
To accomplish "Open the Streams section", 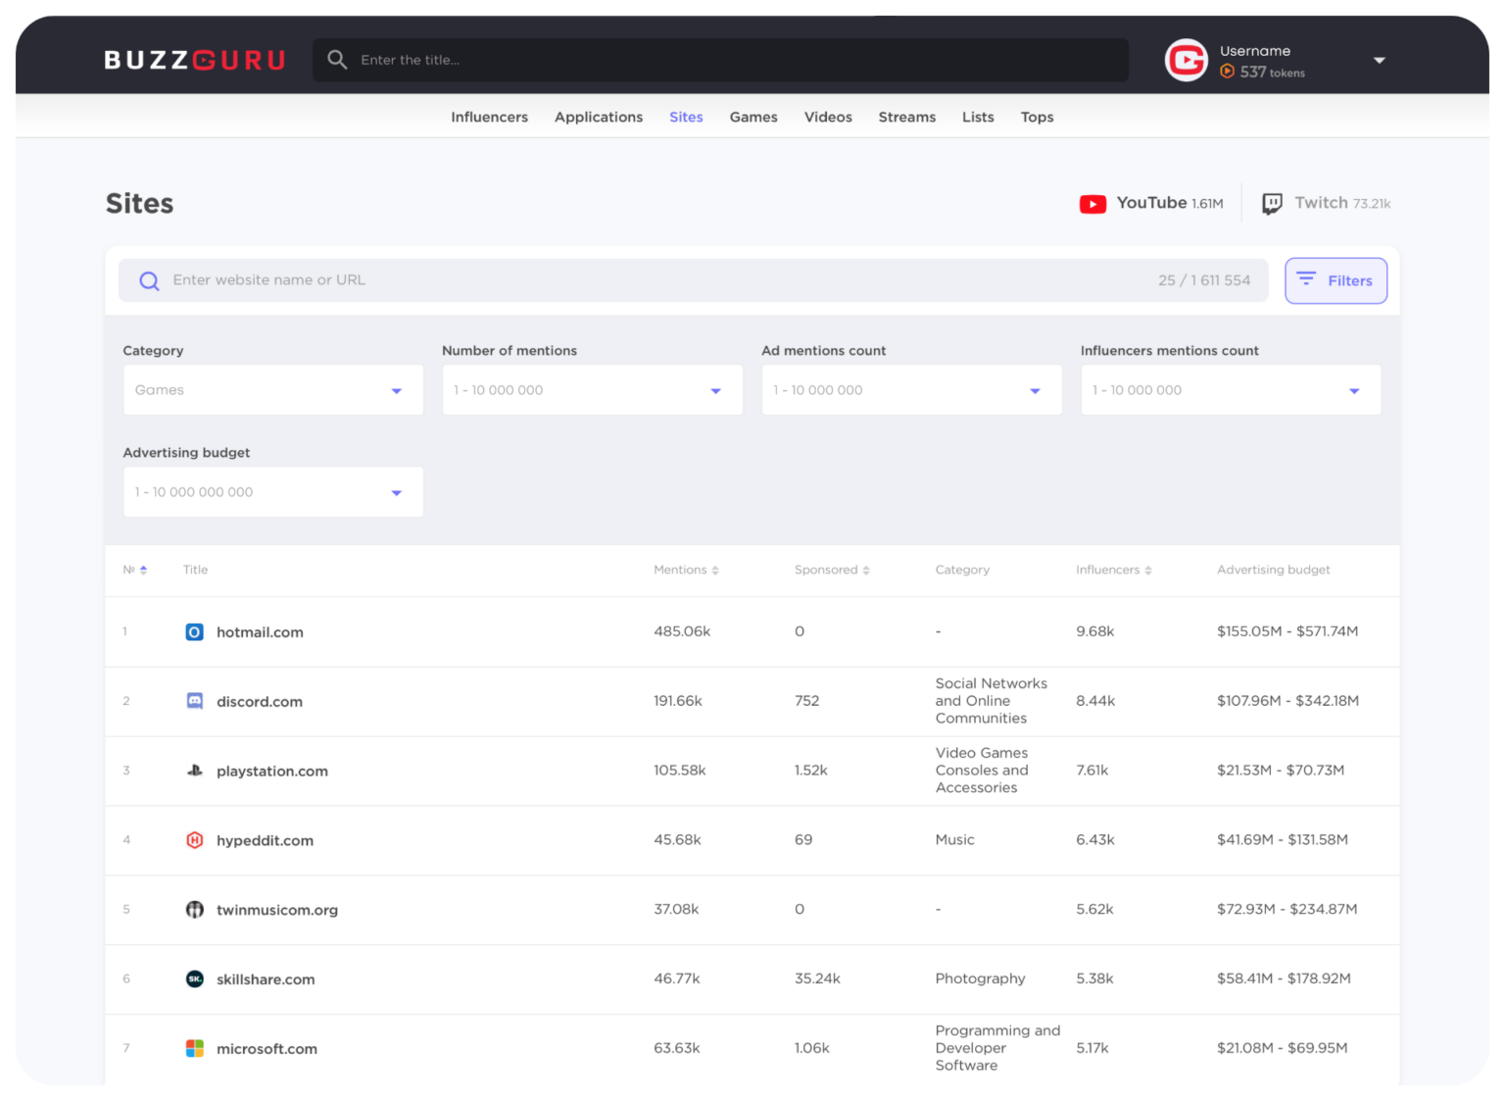I will point(906,117).
